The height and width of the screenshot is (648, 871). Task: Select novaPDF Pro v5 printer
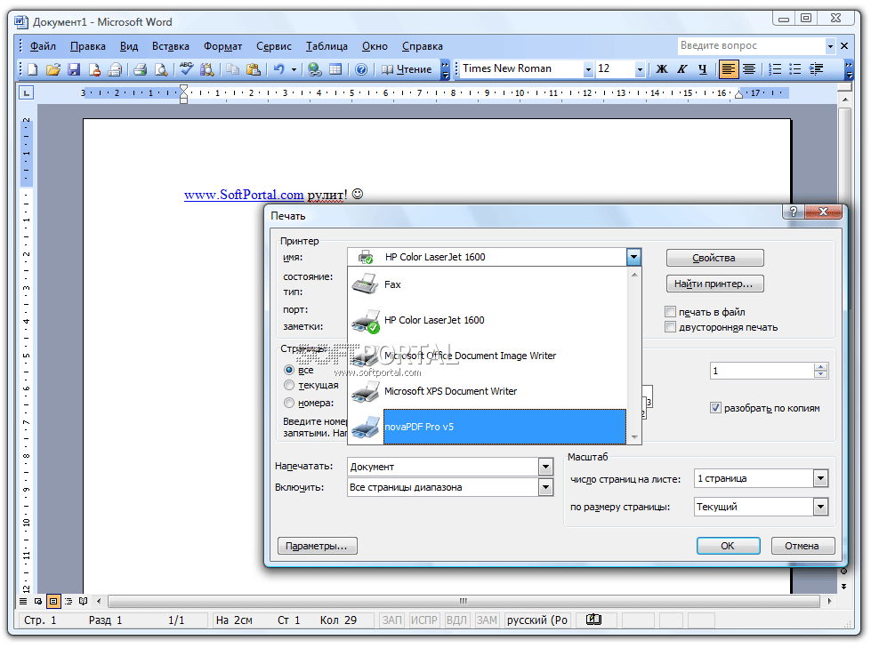[x=488, y=427]
